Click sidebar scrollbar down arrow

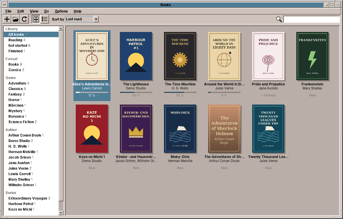pyautogui.click(x=61, y=213)
